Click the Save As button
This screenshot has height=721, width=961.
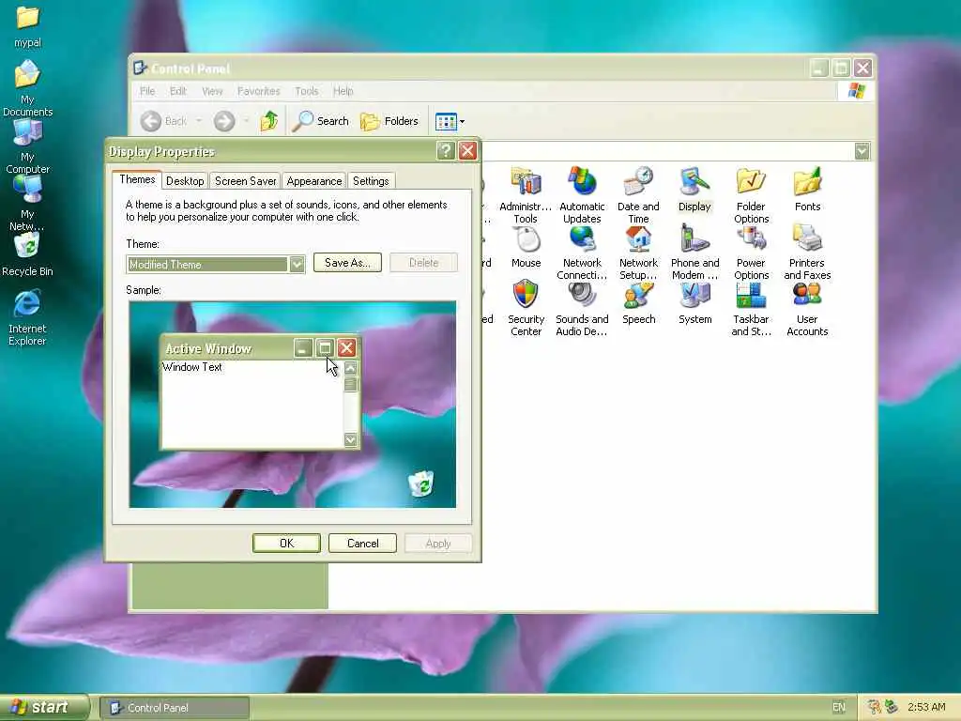pyautogui.click(x=347, y=263)
